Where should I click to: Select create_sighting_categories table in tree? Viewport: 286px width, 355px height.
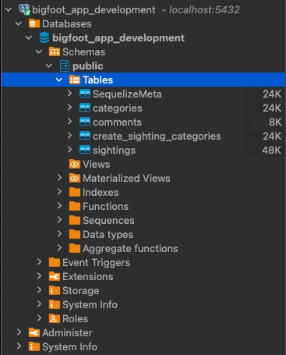tap(157, 137)
